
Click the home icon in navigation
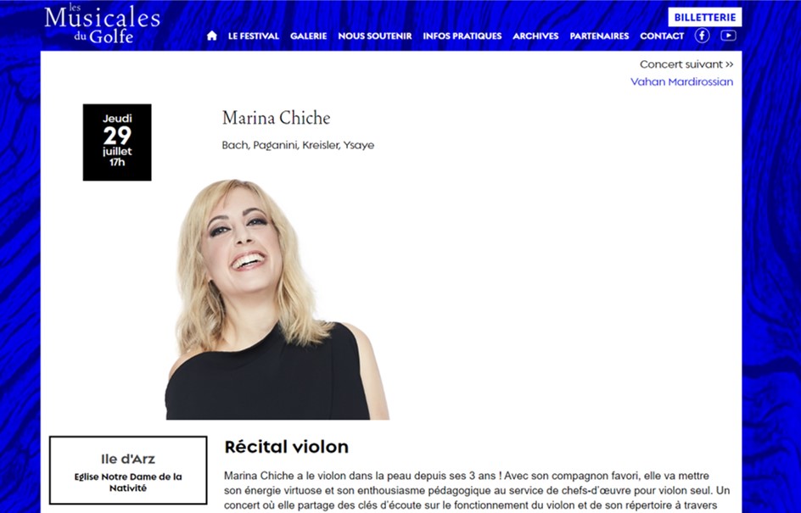[x=211, y=36]
